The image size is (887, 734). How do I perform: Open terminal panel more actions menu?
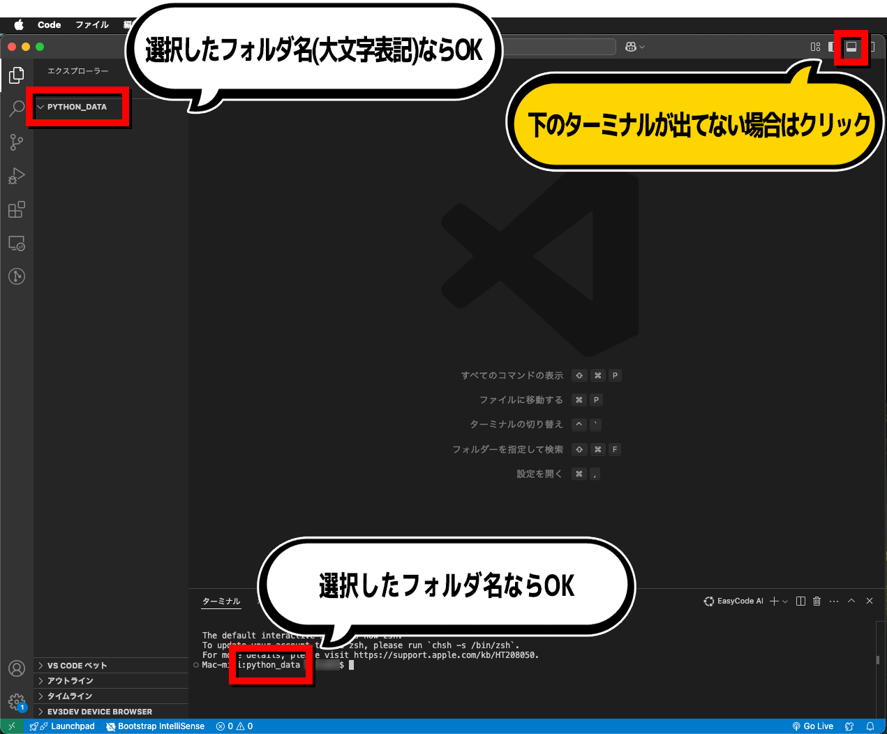point(834,601)
